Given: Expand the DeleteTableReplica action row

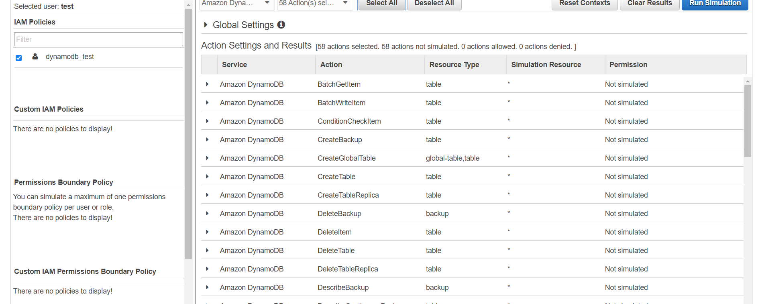Looking at the screenshot, I should (x=207, y=269).
